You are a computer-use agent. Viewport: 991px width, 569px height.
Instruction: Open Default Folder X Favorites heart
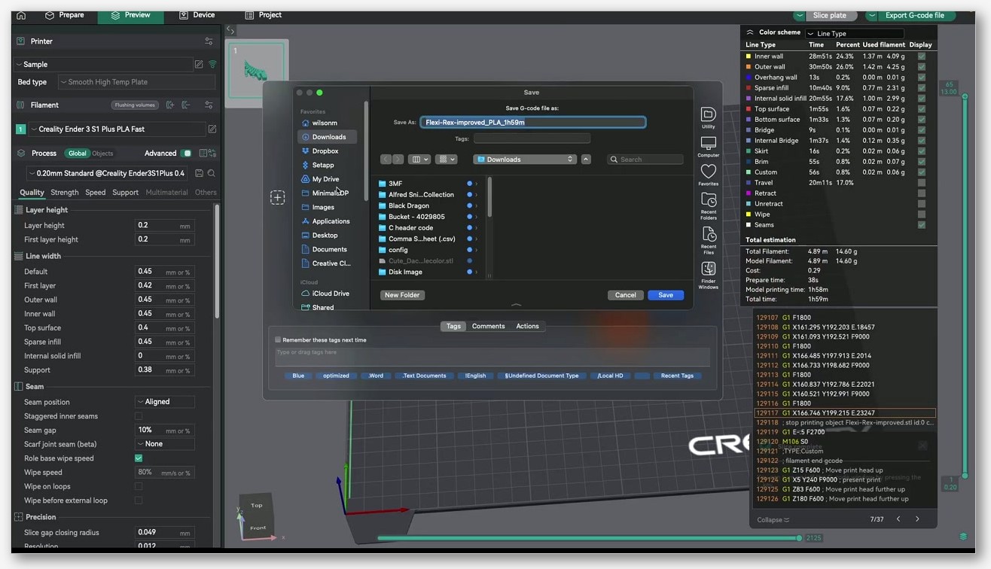pyautogui.click(x=709, y=175)
